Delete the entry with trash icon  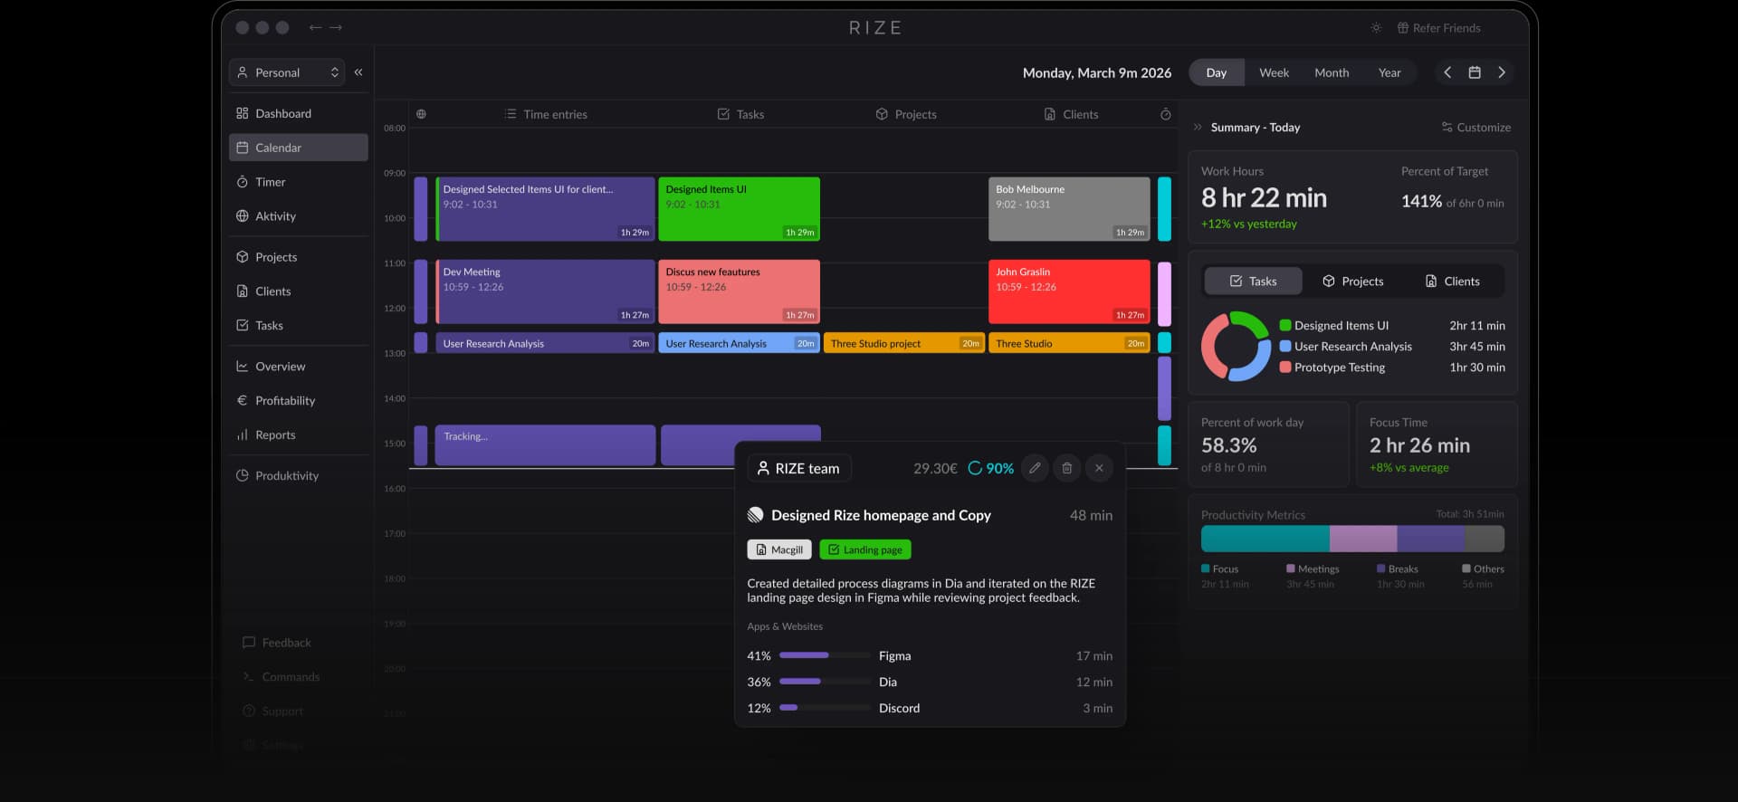tap(1067, 468)
